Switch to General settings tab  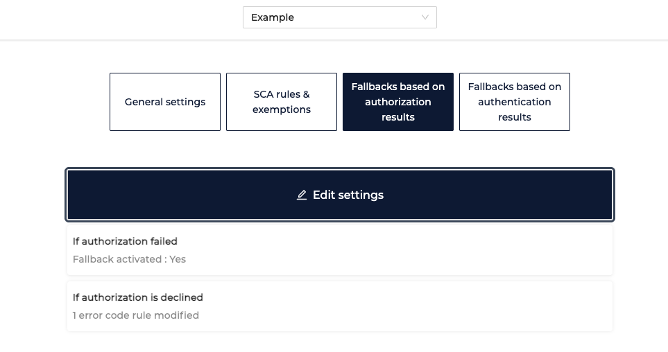[x=165, y=102]
